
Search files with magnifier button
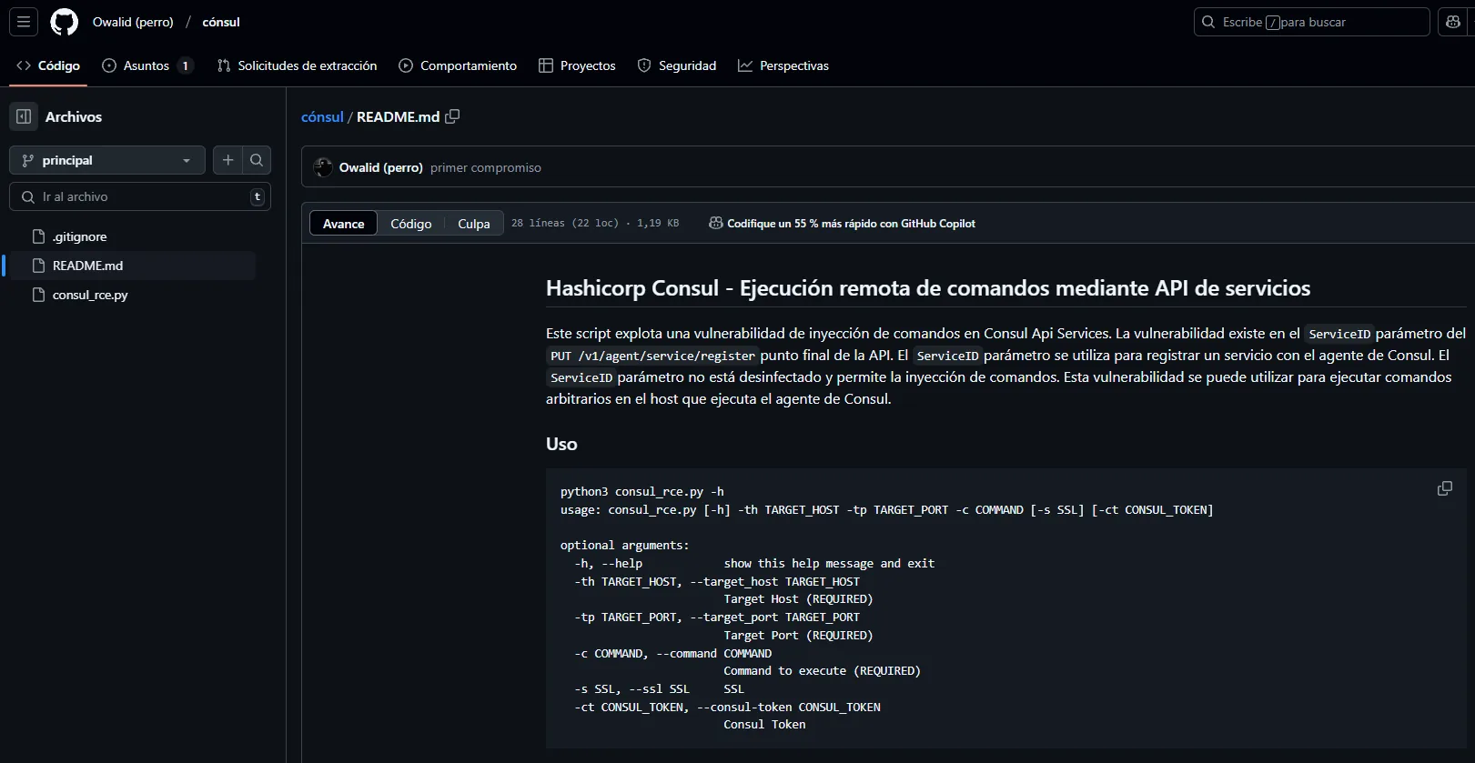[257, 160]
